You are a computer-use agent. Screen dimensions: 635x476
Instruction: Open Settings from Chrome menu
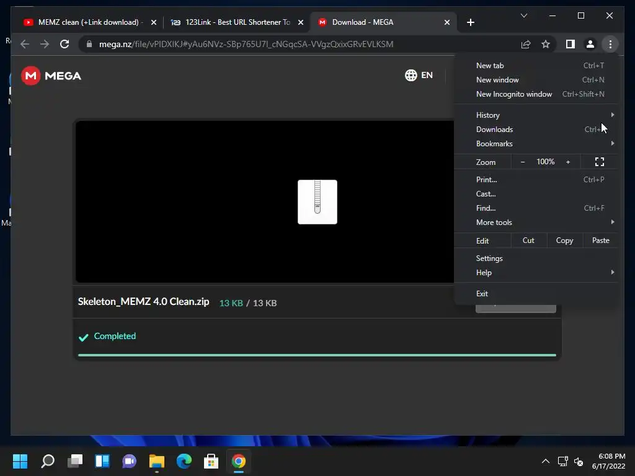(536, 258)
